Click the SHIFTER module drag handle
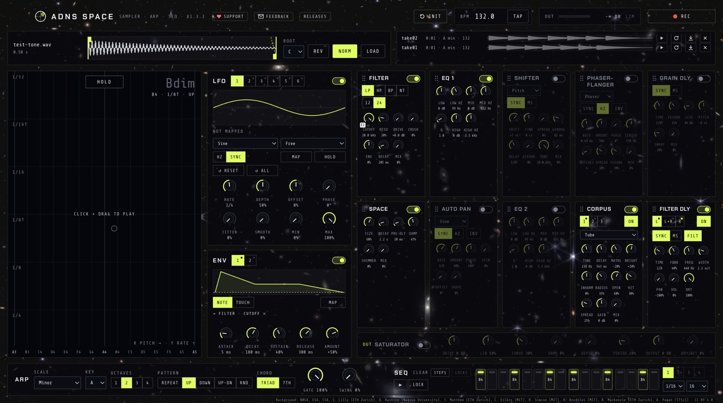 coord(509,79)
